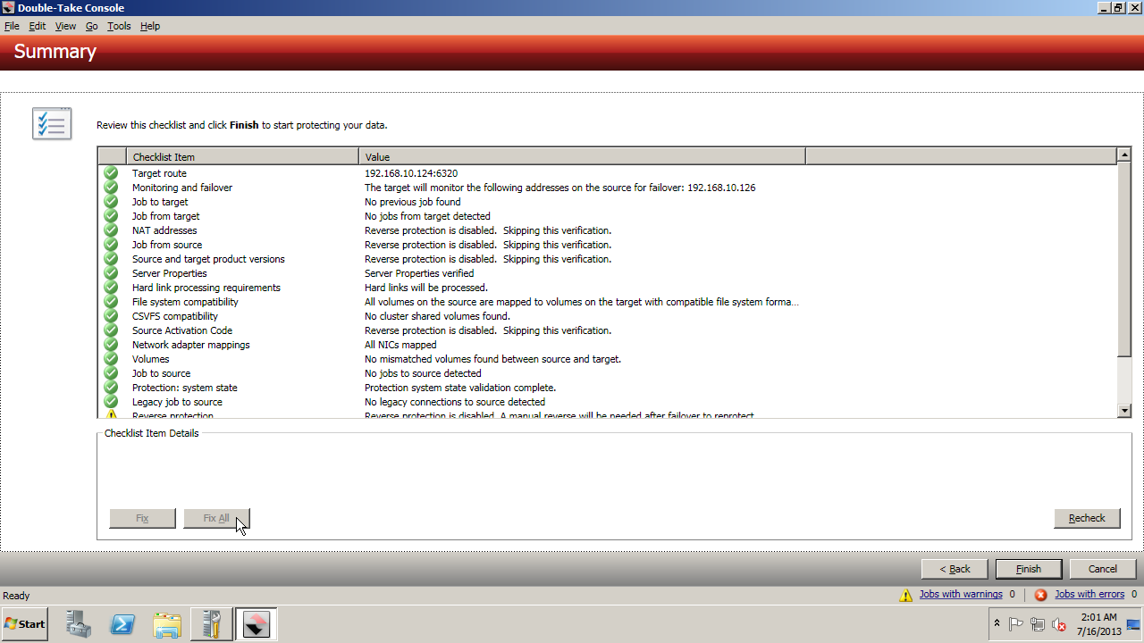1144x643 pixels.
Task: Click the Double-Take Console taskbar icon
Action: [x=256, y=624]
